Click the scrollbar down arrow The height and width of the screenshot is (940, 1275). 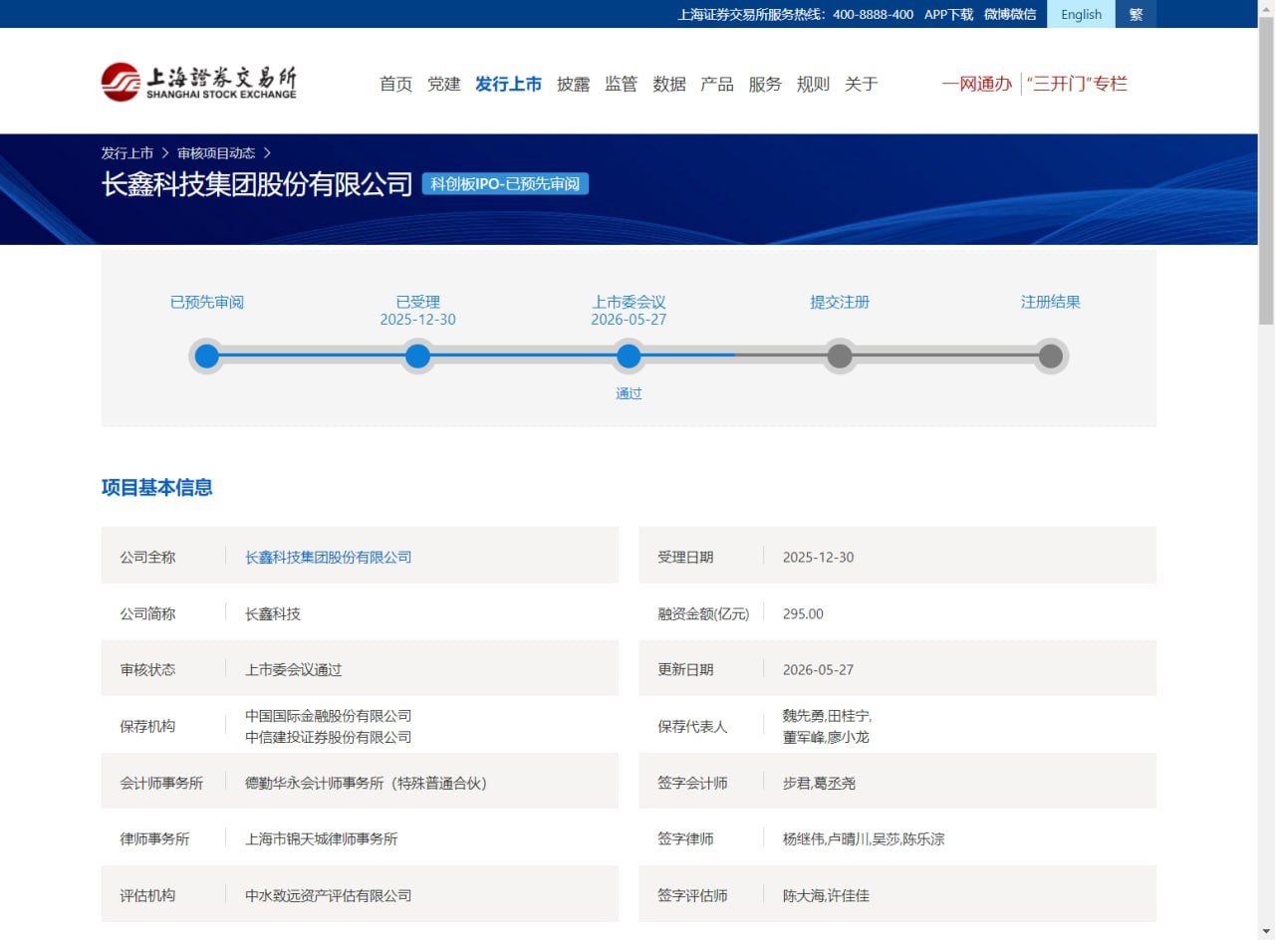[1266, 932]
